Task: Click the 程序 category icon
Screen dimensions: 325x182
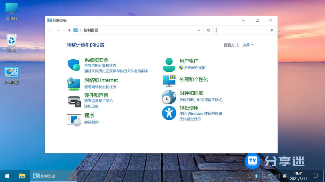Action: coord(74,120)
